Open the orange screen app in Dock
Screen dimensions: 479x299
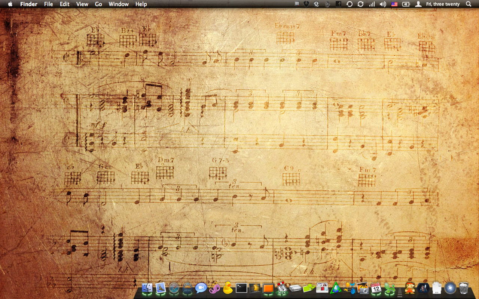click(268, 288)
